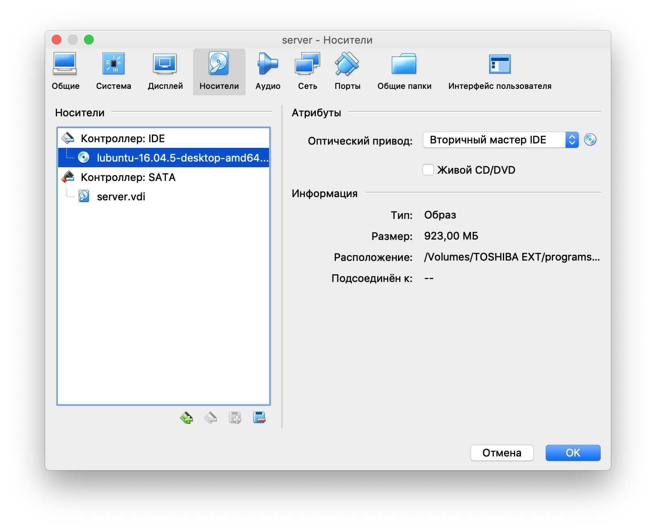The height and width of the screenshot is (530, 656).
Task: Select the server.vdi disk entry
Action: (x=121, y=197)
